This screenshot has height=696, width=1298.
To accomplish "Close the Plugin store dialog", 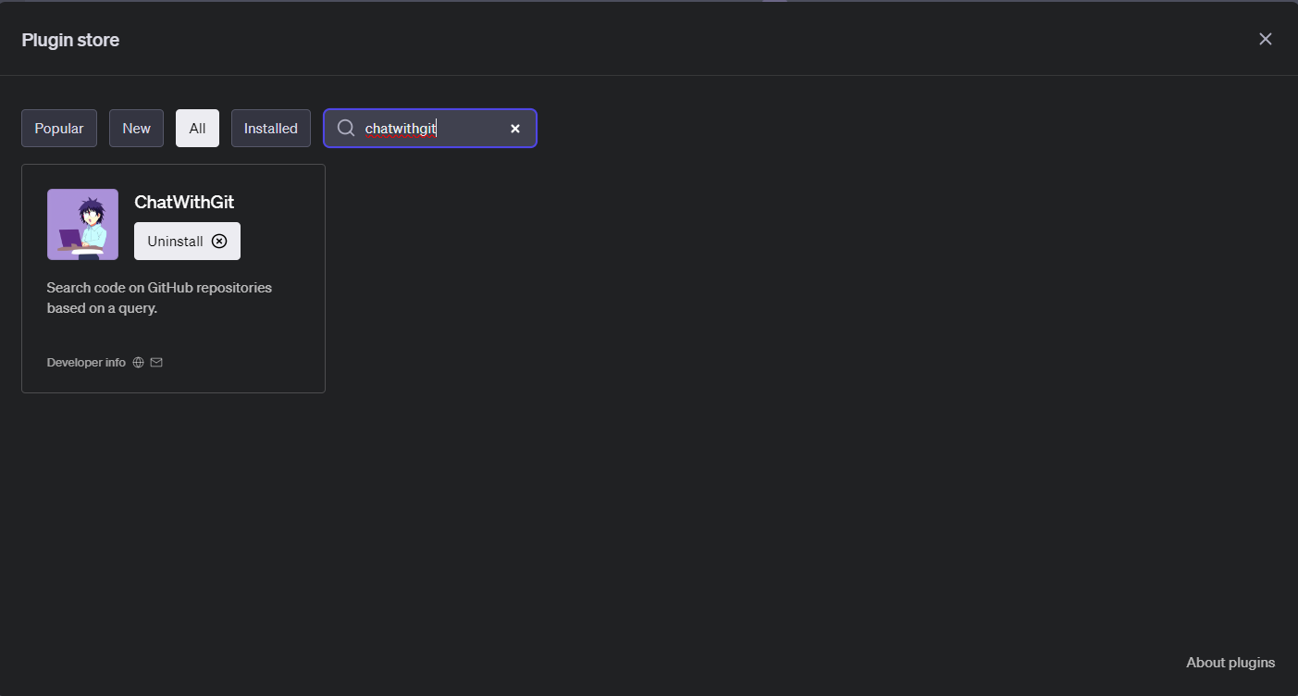I will 1265,39.
